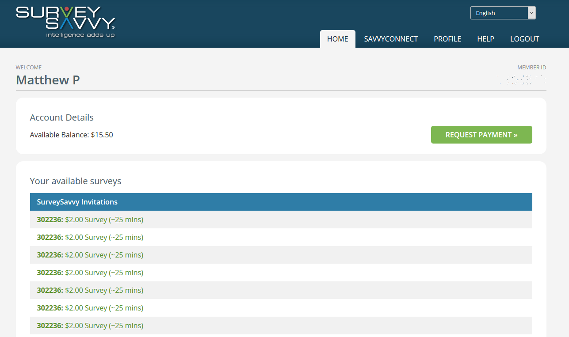Click the MEMBER ID label
This screenshot has width=569, height=337.
(532, 68)
